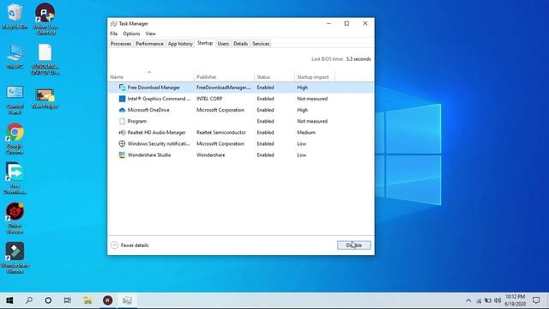
Task: Open the View menu
Action: 151,33
